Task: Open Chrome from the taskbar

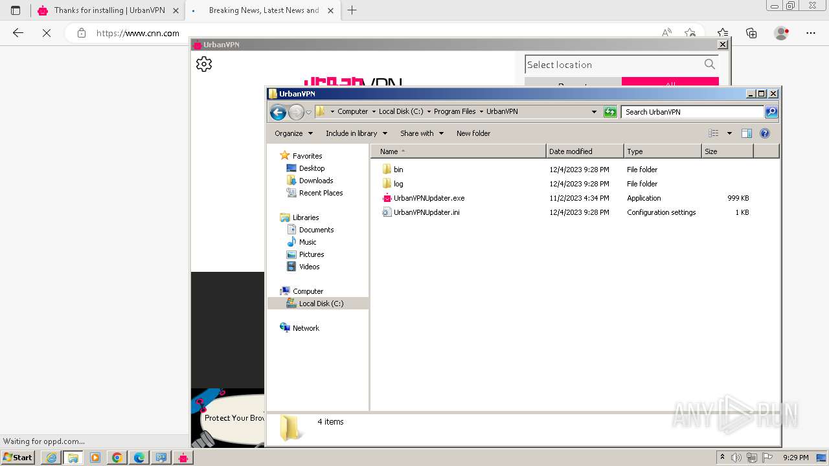Action: point(117,458)
